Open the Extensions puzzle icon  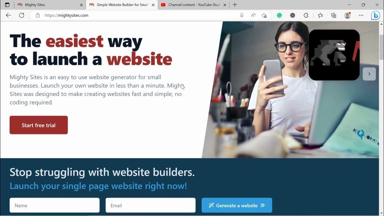306,15
